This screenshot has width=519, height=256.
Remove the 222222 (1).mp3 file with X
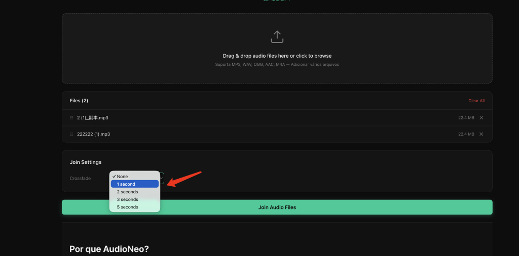pyautogui.click(x=481, y=134)
